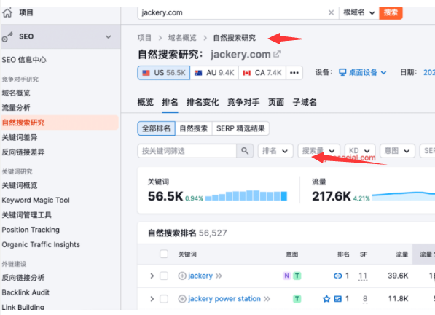Image resolution: width=435 pixels, height=315 pixels.
Task: Click the magnifier search icon in keyword filter
Action: coord(245,151)
